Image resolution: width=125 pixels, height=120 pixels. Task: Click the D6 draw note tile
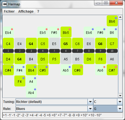[x=89, y=59]
